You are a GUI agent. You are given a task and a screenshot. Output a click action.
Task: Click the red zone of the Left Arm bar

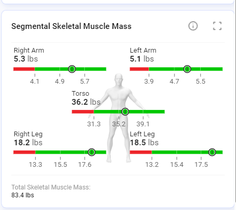click(139, 69)
